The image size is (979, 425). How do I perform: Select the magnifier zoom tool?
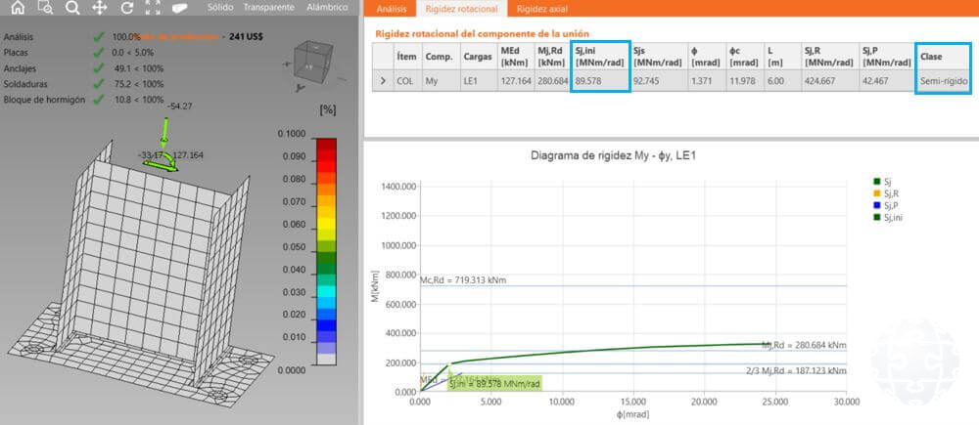pyautogui.click(x=72, y=8)
